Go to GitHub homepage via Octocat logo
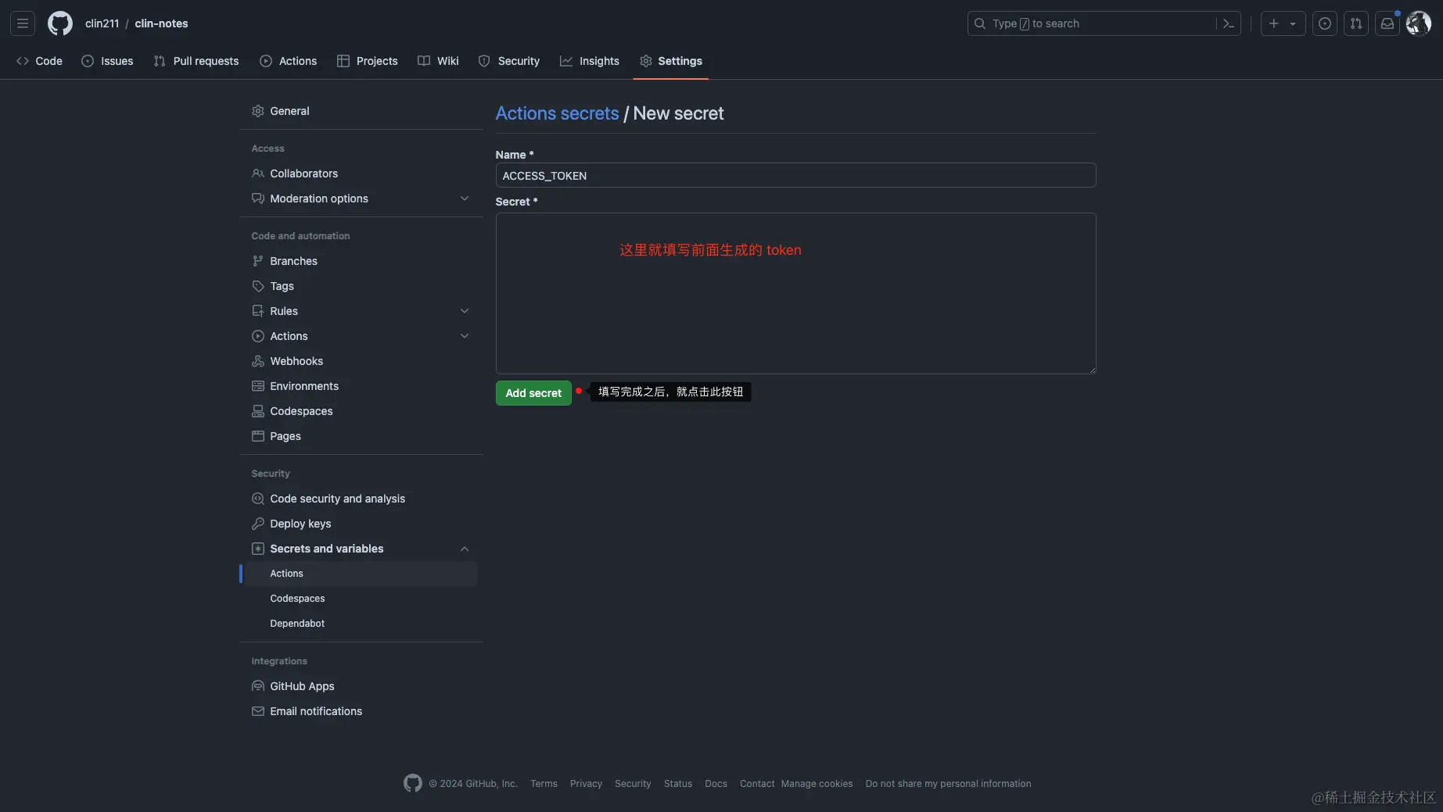Image resolution: width=1443 pixels, height=812 pixels. pyautogui.click(x=60, y=23)
